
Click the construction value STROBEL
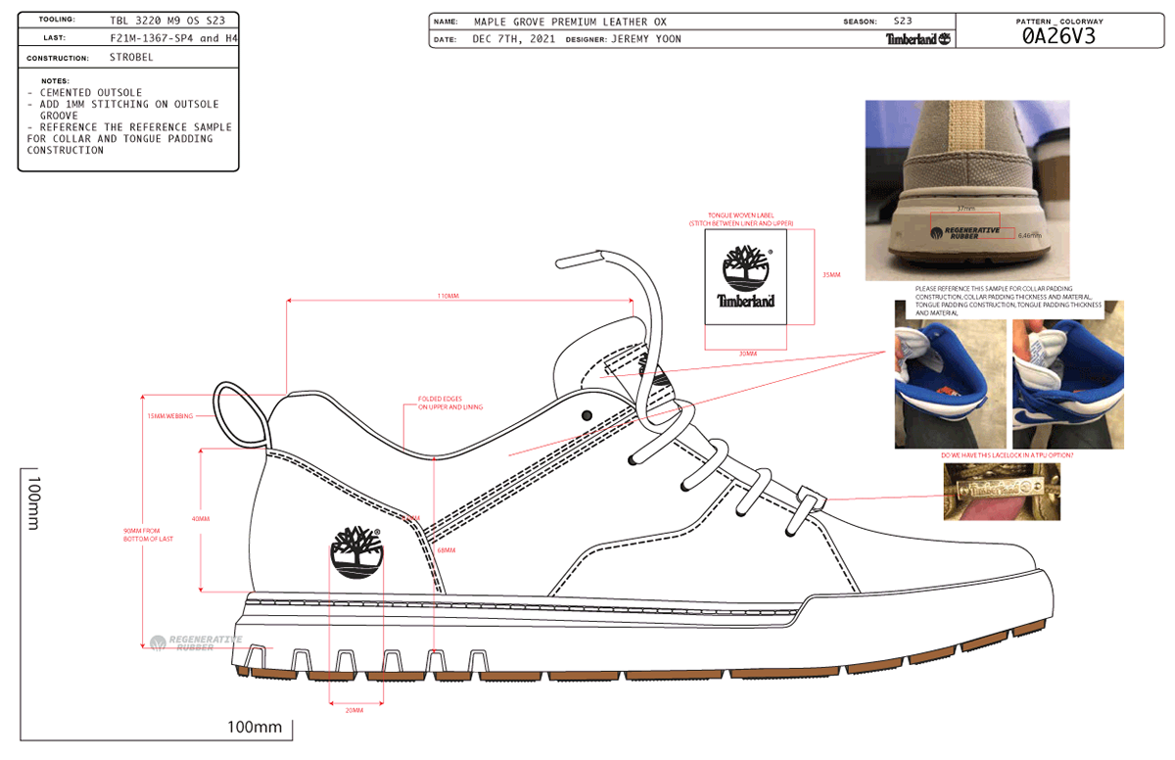[x=131, y=57]
